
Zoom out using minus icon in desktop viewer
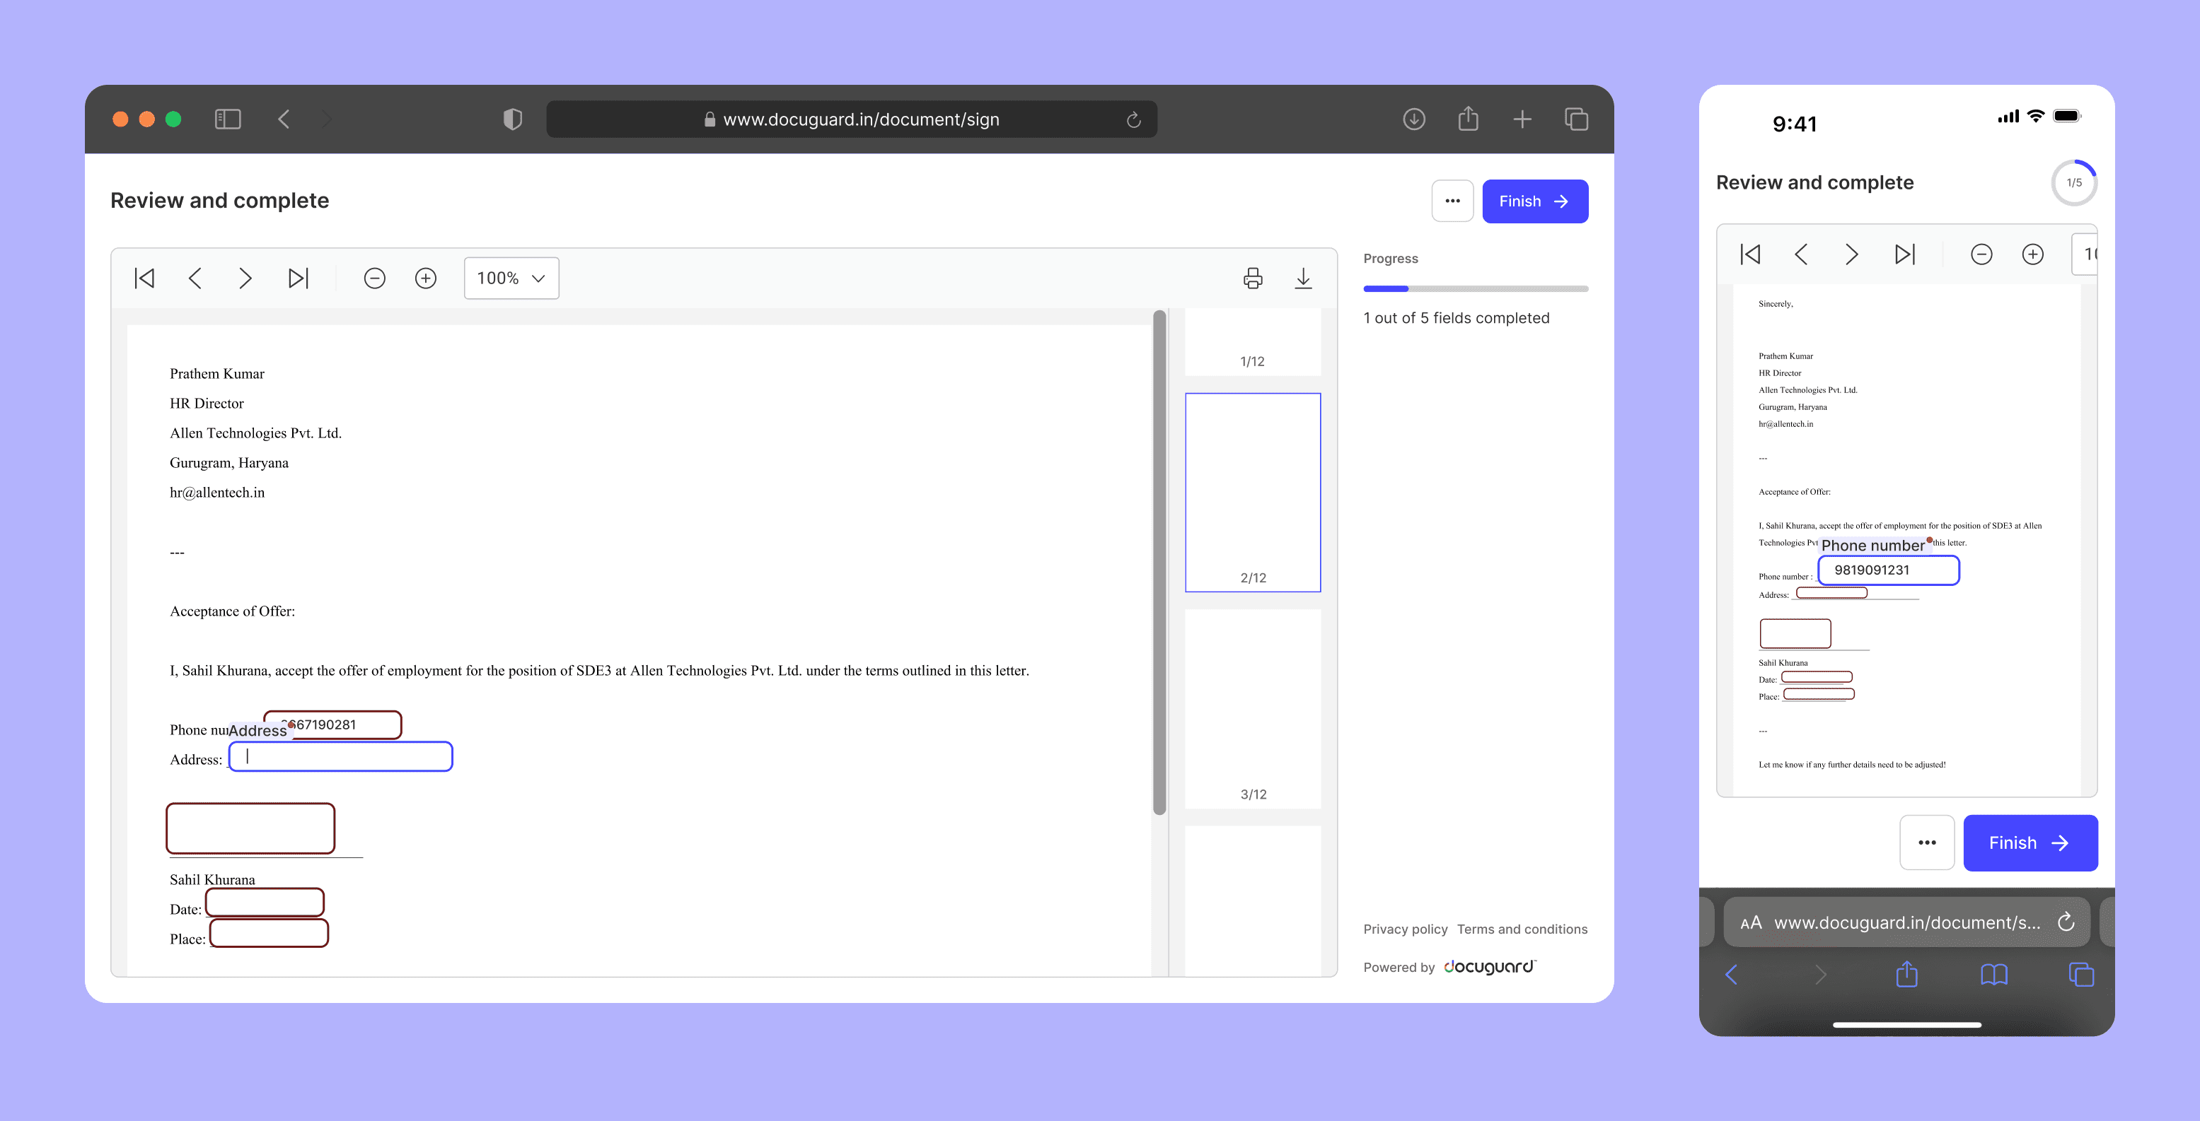[x=374, y=278]
